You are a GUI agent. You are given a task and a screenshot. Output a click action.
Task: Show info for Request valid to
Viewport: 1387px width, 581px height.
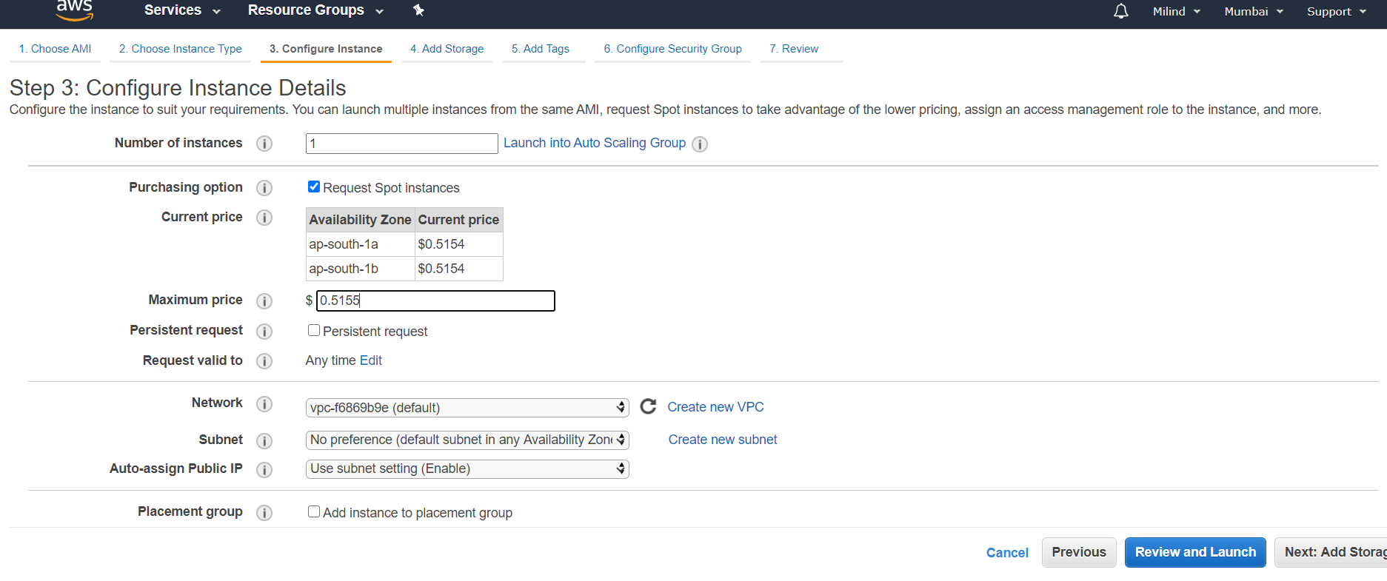pyautogui.click(x=264, y=361)
